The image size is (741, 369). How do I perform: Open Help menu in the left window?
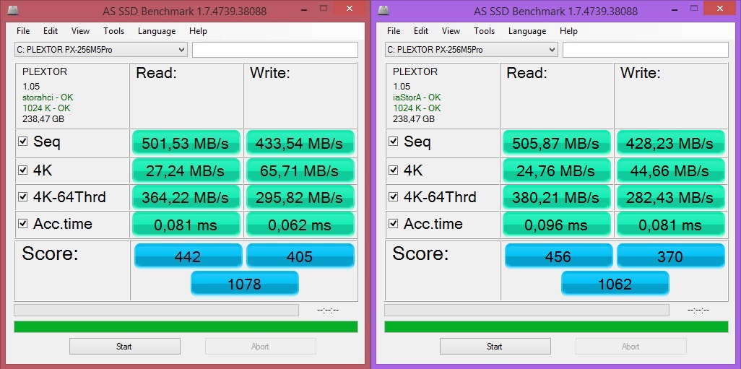[198, 31]
